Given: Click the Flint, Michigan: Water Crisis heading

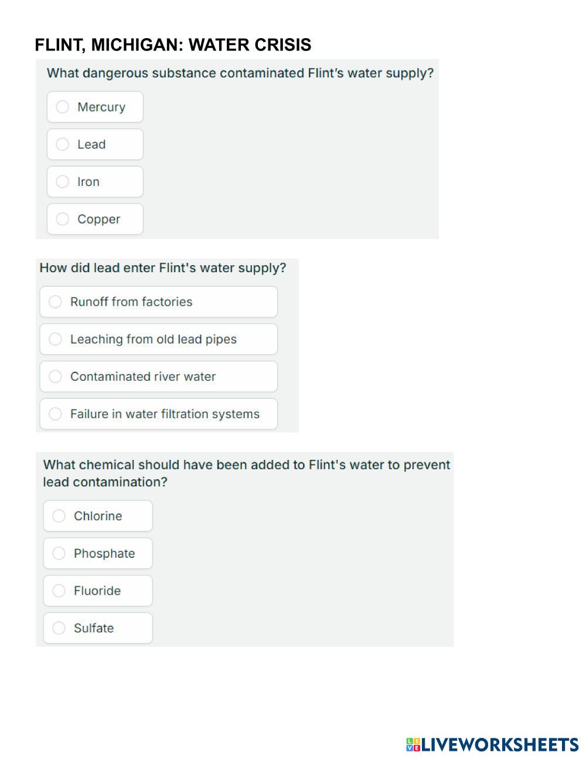Looking at the screenshot, I should click(x=173, y=45).
